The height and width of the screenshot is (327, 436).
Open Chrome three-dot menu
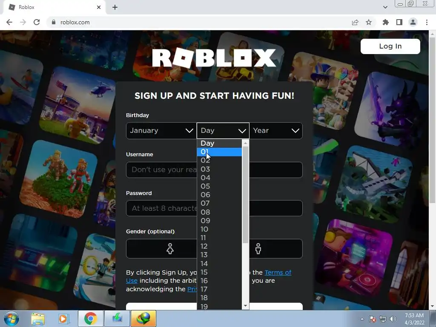pos(427,22)
